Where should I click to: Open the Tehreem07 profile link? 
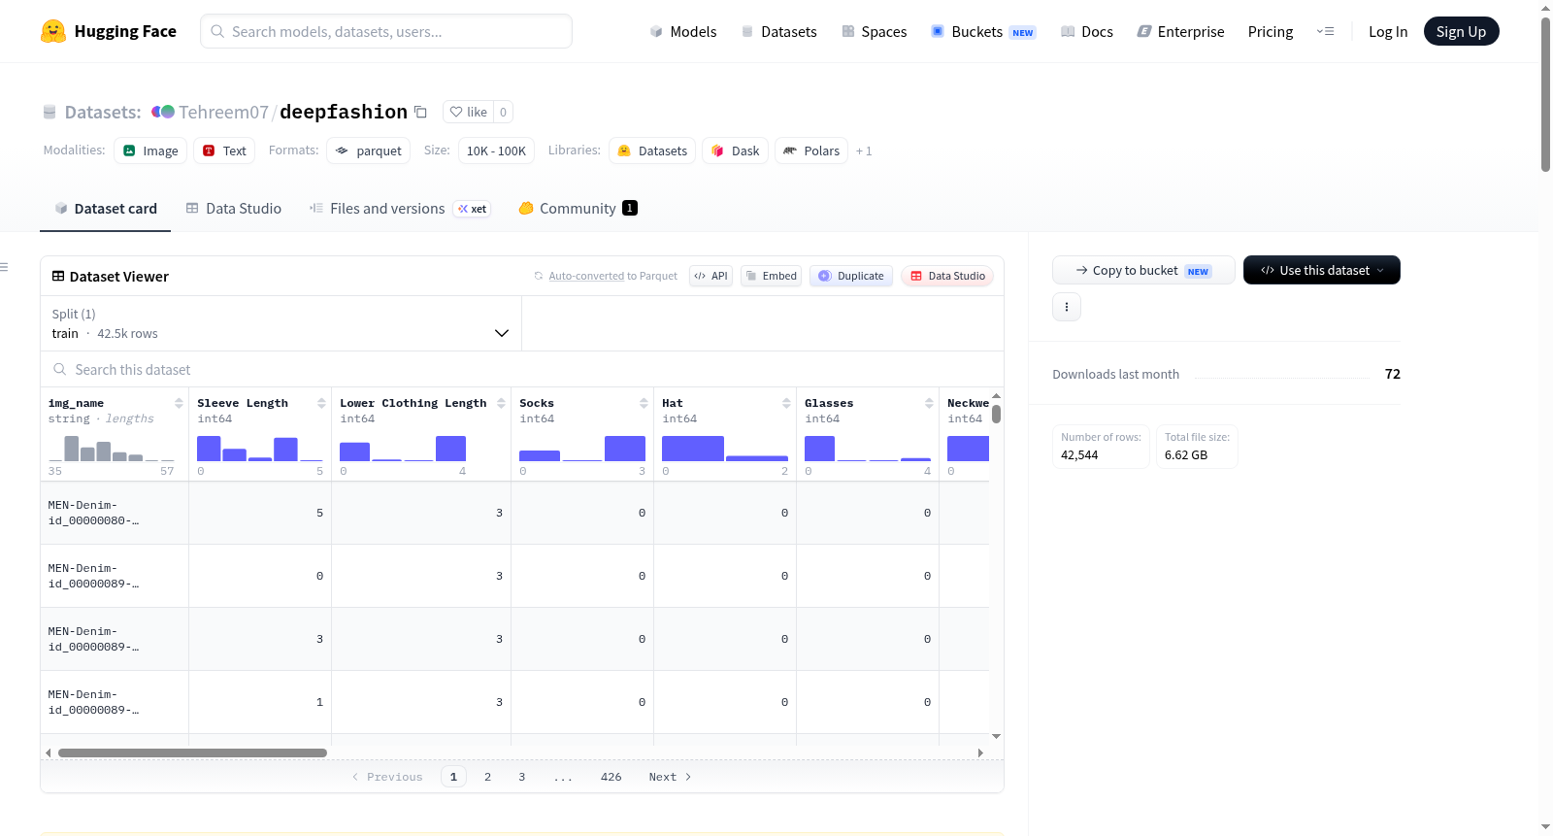223,112
